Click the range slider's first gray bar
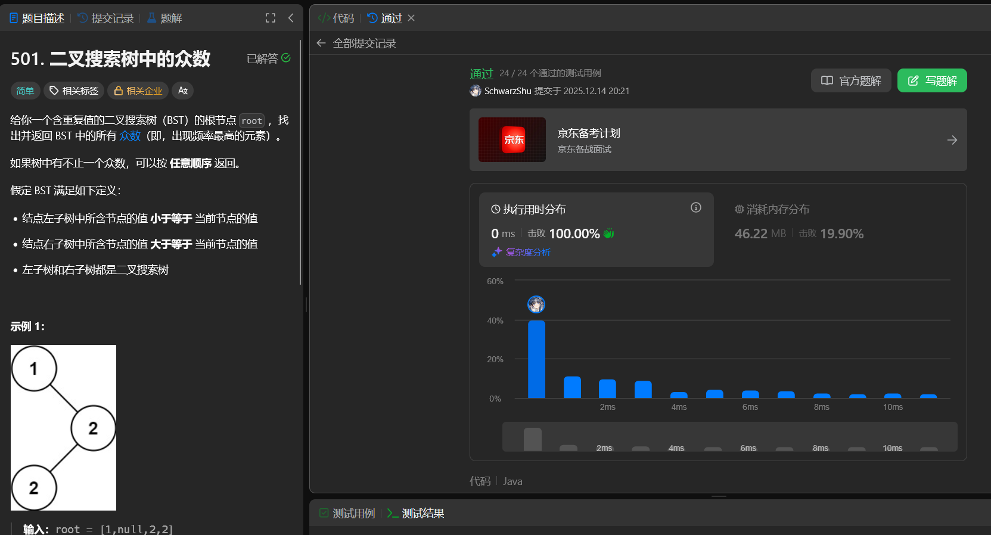 (x=532, y=439)
